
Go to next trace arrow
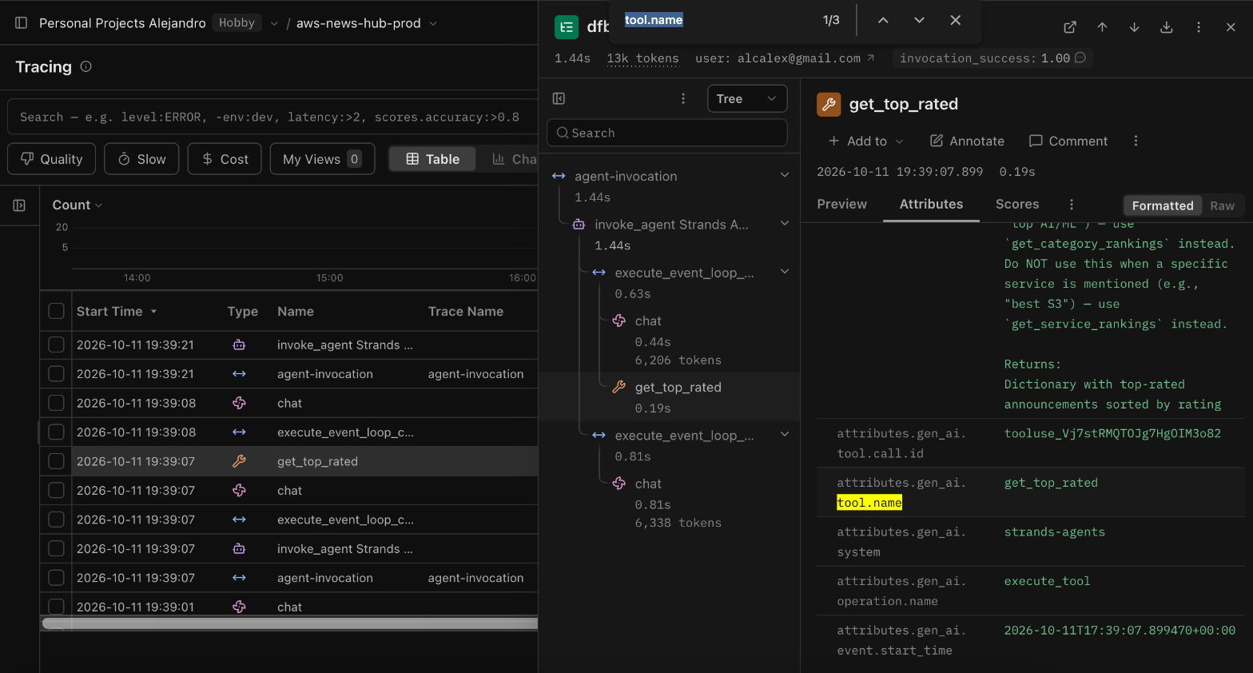click(x=1134, y=27)
